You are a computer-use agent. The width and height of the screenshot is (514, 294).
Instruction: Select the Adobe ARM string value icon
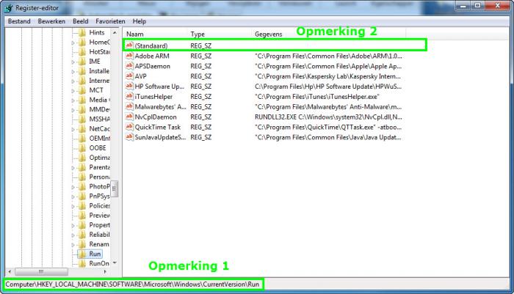click(x=129, y=56)
